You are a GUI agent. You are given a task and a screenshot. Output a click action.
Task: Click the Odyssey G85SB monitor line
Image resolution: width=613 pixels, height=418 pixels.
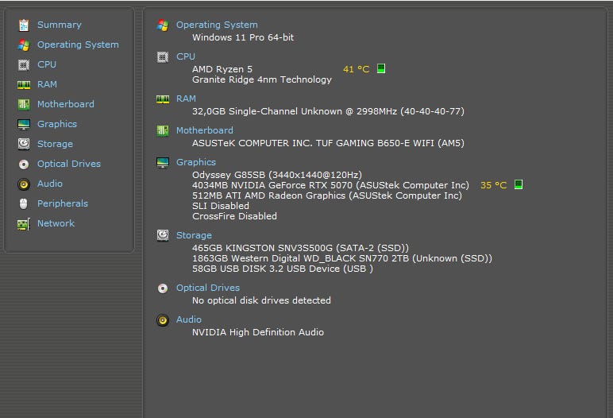277,175
